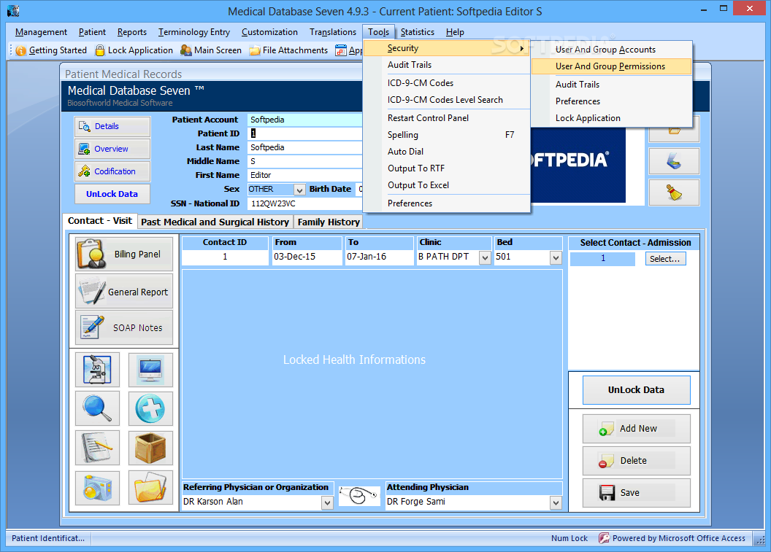Click the notepad with pencil icon
Screen dimensions: 771x552
click(97, 448)
